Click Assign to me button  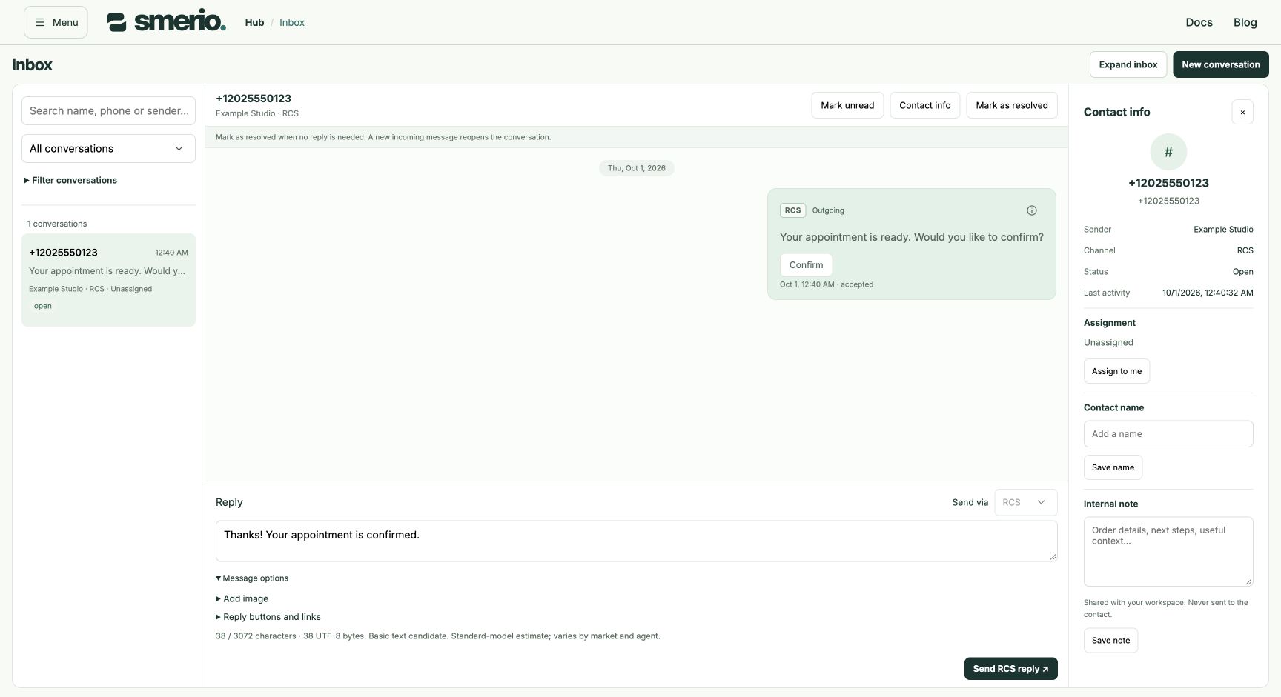(x=1116, y=371)
